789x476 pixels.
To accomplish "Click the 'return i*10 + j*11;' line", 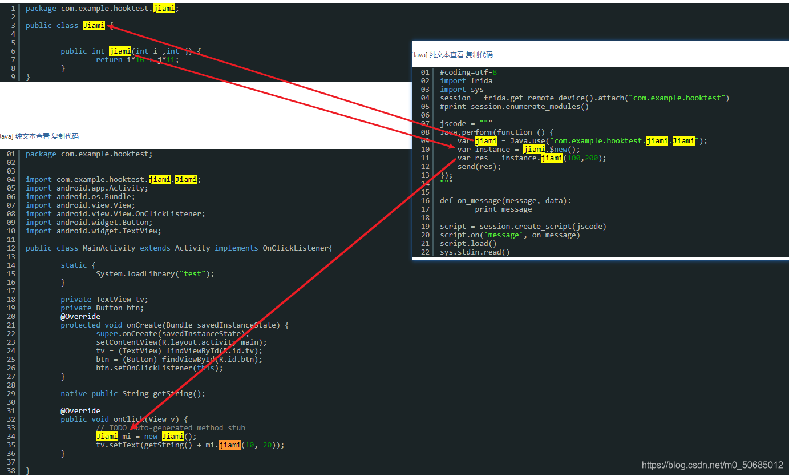I will [x=137, y=60].
